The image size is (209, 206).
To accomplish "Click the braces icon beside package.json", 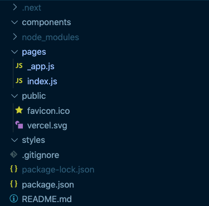I will point(14,184).
